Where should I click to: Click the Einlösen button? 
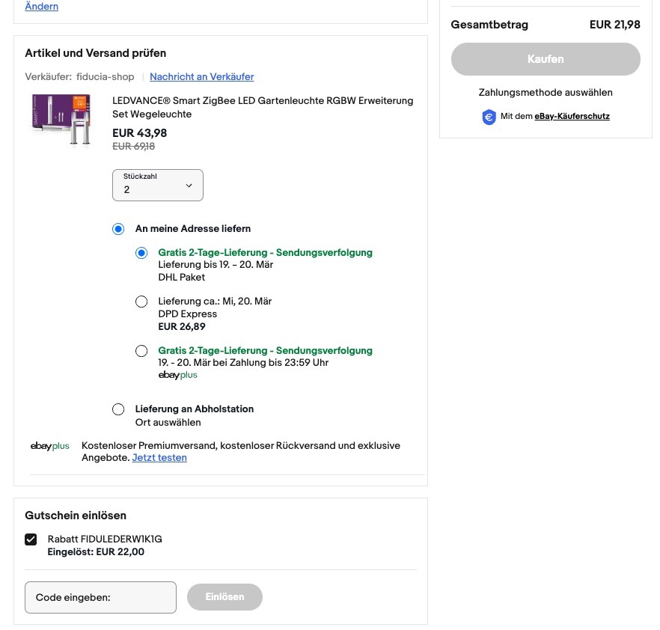(224, 597)
